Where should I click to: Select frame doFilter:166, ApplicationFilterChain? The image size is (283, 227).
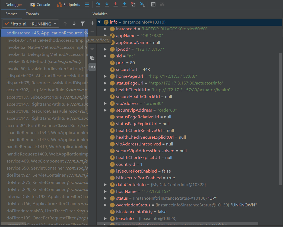44,204
